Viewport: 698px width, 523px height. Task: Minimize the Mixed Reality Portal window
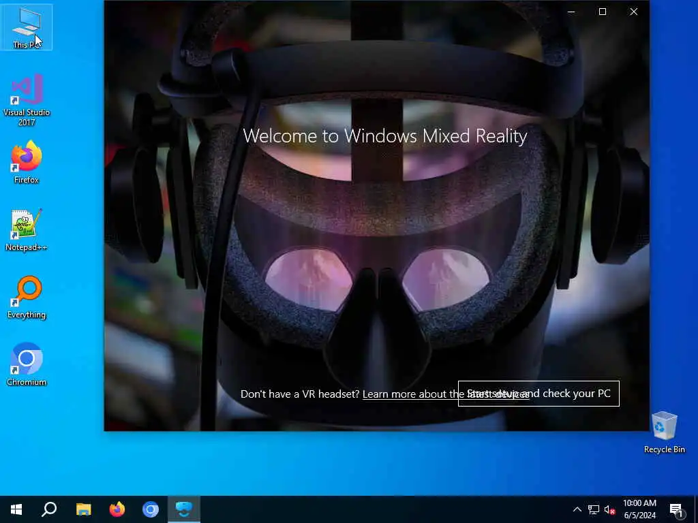pos(571,12)
